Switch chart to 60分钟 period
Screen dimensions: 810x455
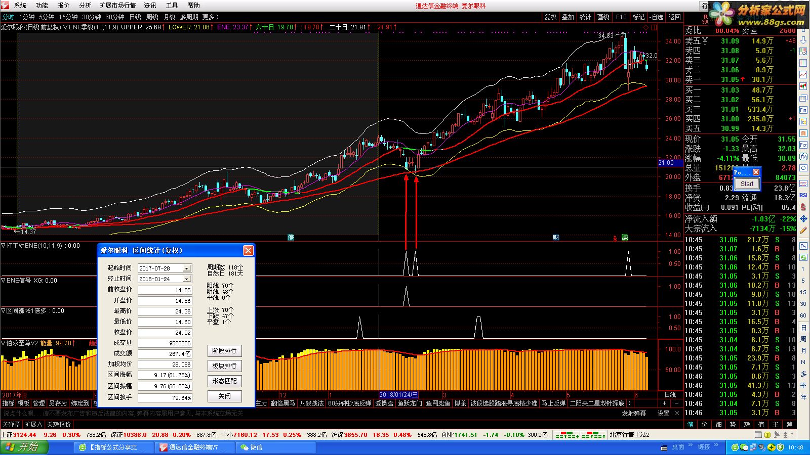pos(115,17)
